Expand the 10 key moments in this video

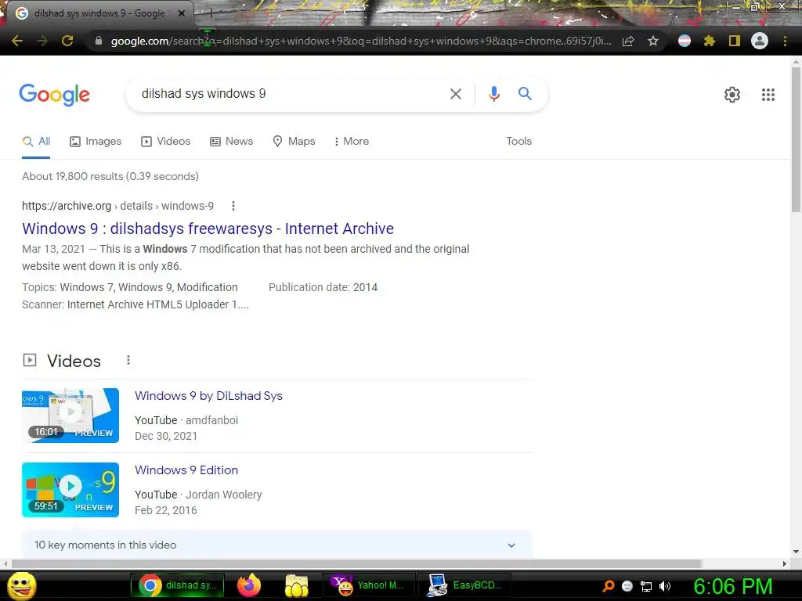click(x=276, y=545)
